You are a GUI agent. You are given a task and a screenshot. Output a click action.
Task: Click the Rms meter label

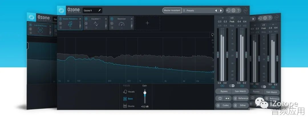(232, 26)
